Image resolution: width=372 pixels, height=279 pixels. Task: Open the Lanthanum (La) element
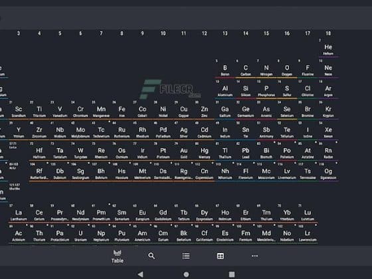19,214
